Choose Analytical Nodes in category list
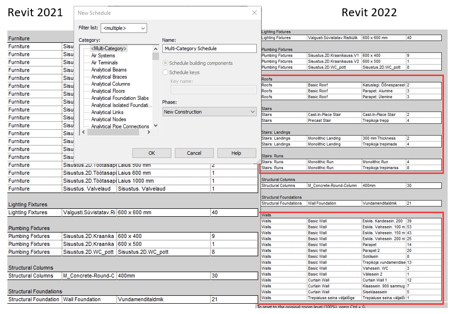The height and width of the screenshot is (314, 455). click(x=108, y=119)
